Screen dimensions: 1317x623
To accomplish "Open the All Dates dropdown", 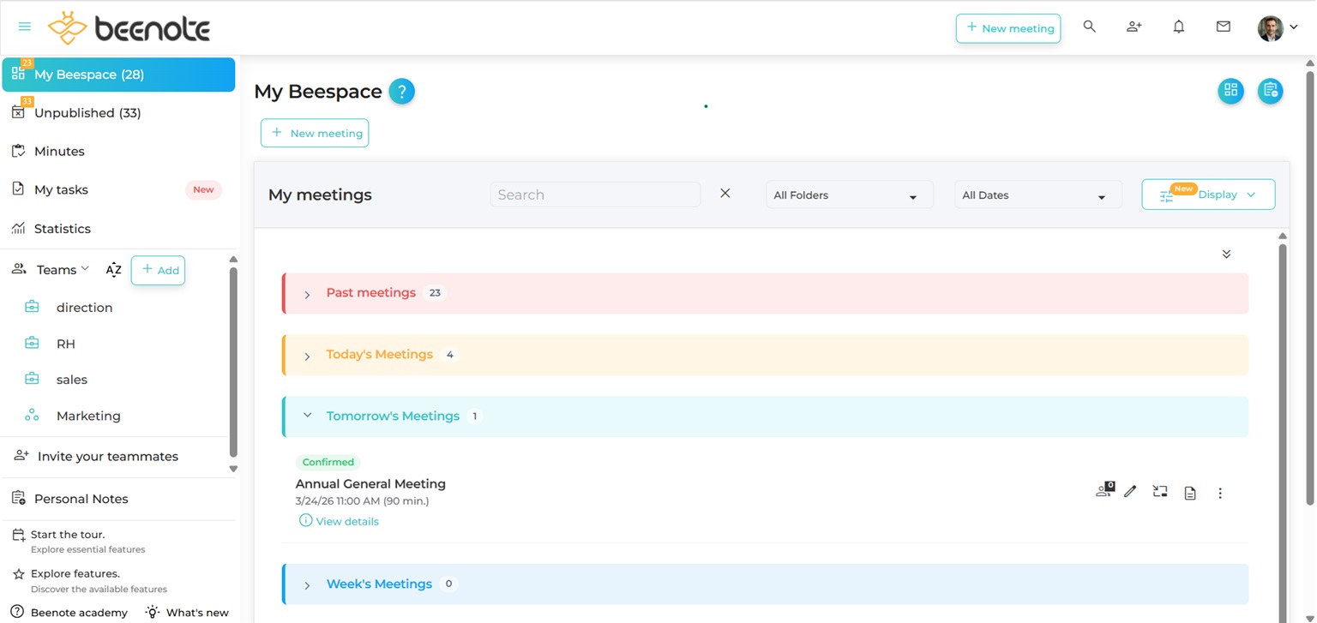I will click(1037, 195).
